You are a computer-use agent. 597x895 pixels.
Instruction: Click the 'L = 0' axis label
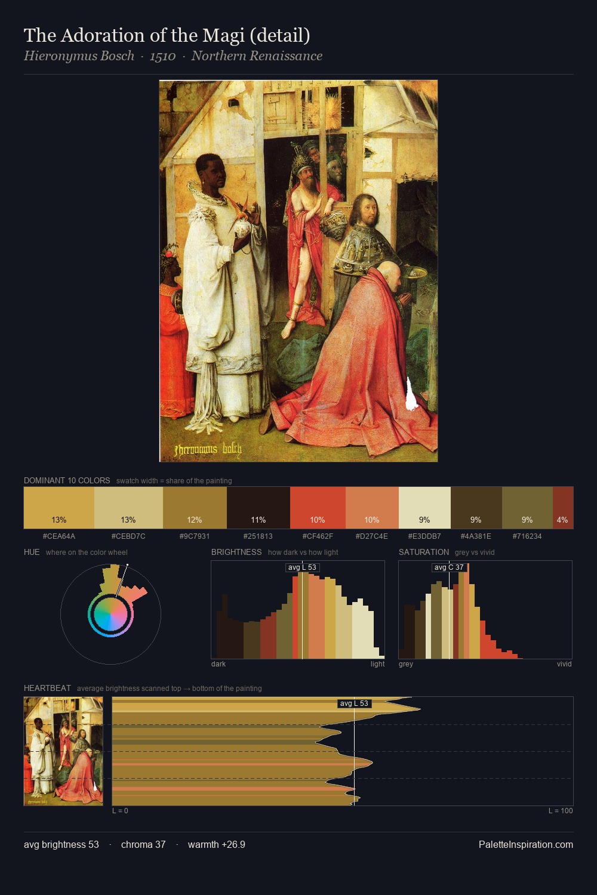[120, 811]
